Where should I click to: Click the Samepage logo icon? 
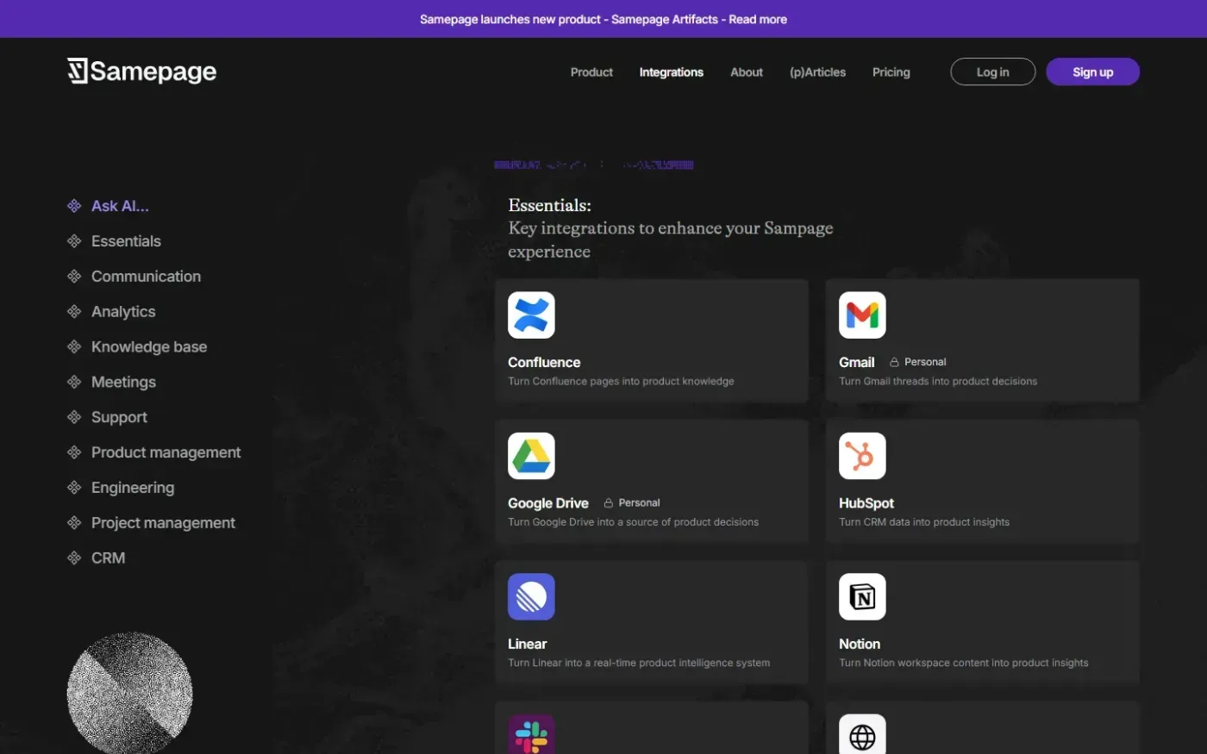point(78,71)
